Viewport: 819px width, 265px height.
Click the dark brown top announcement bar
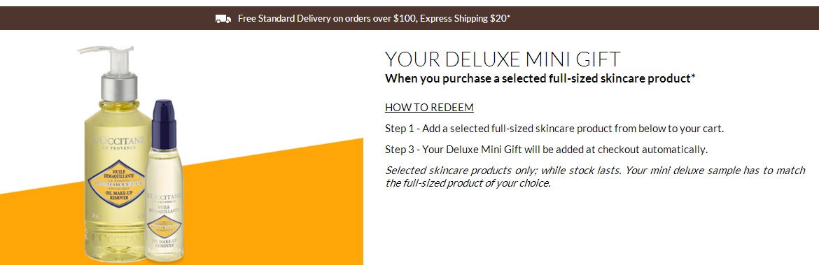point(409,18)
